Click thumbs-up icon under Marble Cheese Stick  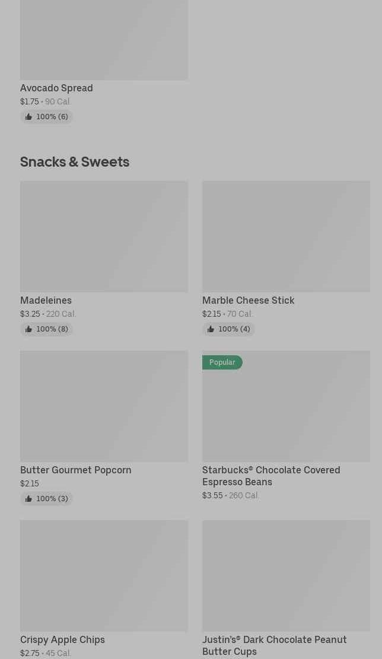(211, 329)
